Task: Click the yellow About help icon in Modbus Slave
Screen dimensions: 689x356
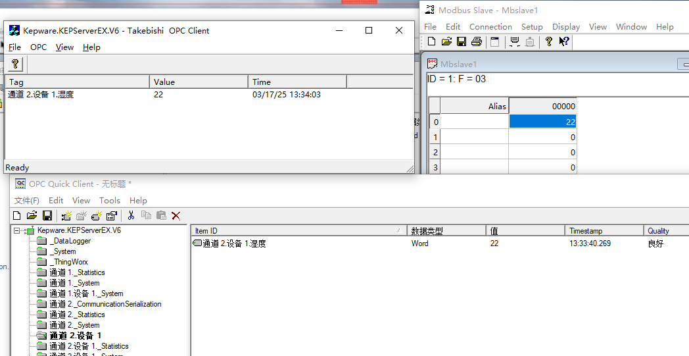Action: 549,41
